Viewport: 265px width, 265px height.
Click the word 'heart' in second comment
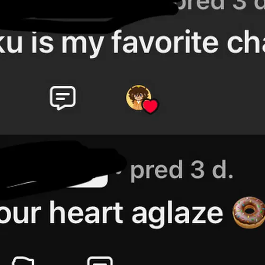(86, 212)
